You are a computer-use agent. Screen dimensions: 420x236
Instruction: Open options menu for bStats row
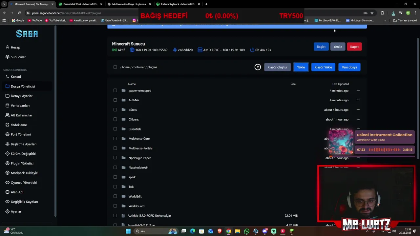pyautogui.click(x=358, y=110)
